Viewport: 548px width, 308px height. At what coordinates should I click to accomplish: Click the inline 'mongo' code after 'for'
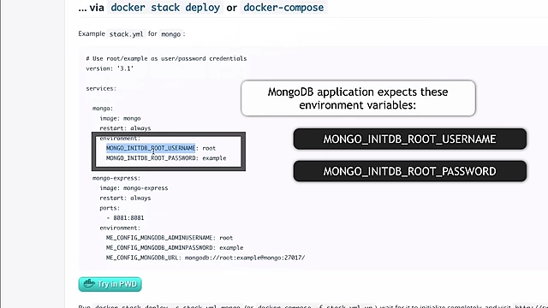coord(171,34)
